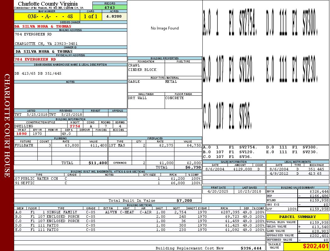The height and width of the screenshot is (251, 330).
Task: Select the acres value 4.8200
Action: click(x=114, y=16)
